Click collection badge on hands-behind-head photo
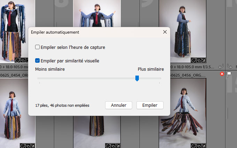237x148 pixels. pos(23,60)
